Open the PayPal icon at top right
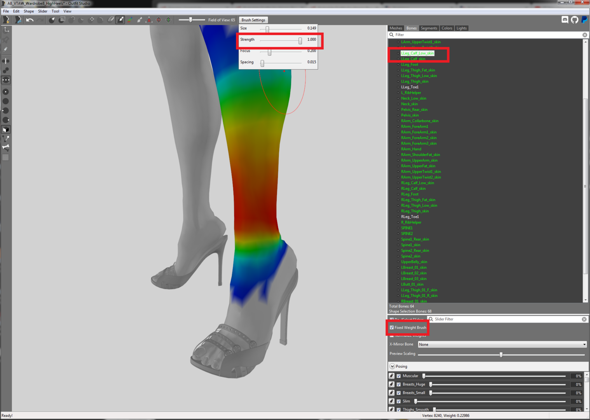This screenshot has width=590, height=420. click(584, 20)
